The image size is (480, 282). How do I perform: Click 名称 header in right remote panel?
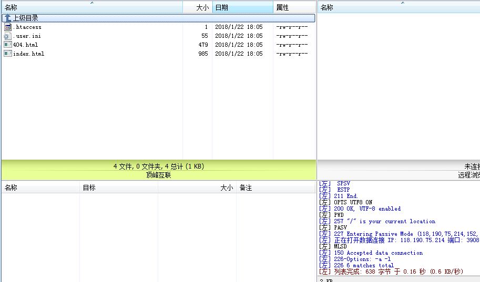click(x=326, y=7)
